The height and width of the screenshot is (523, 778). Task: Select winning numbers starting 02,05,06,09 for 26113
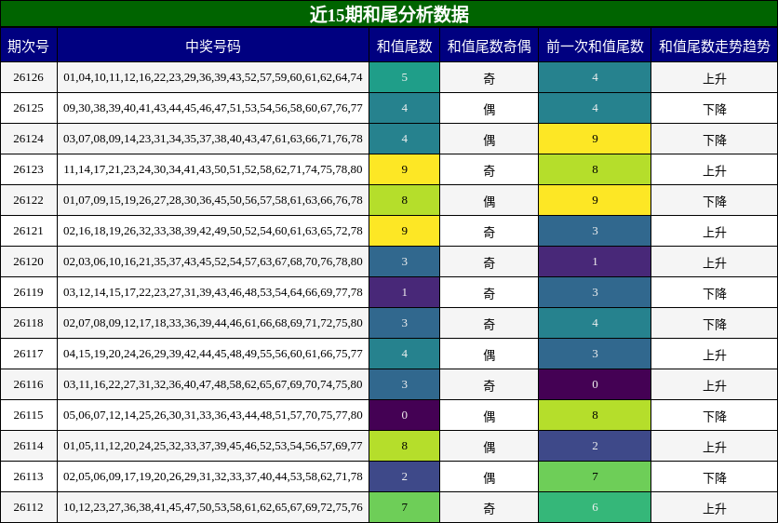pos(213,476)
